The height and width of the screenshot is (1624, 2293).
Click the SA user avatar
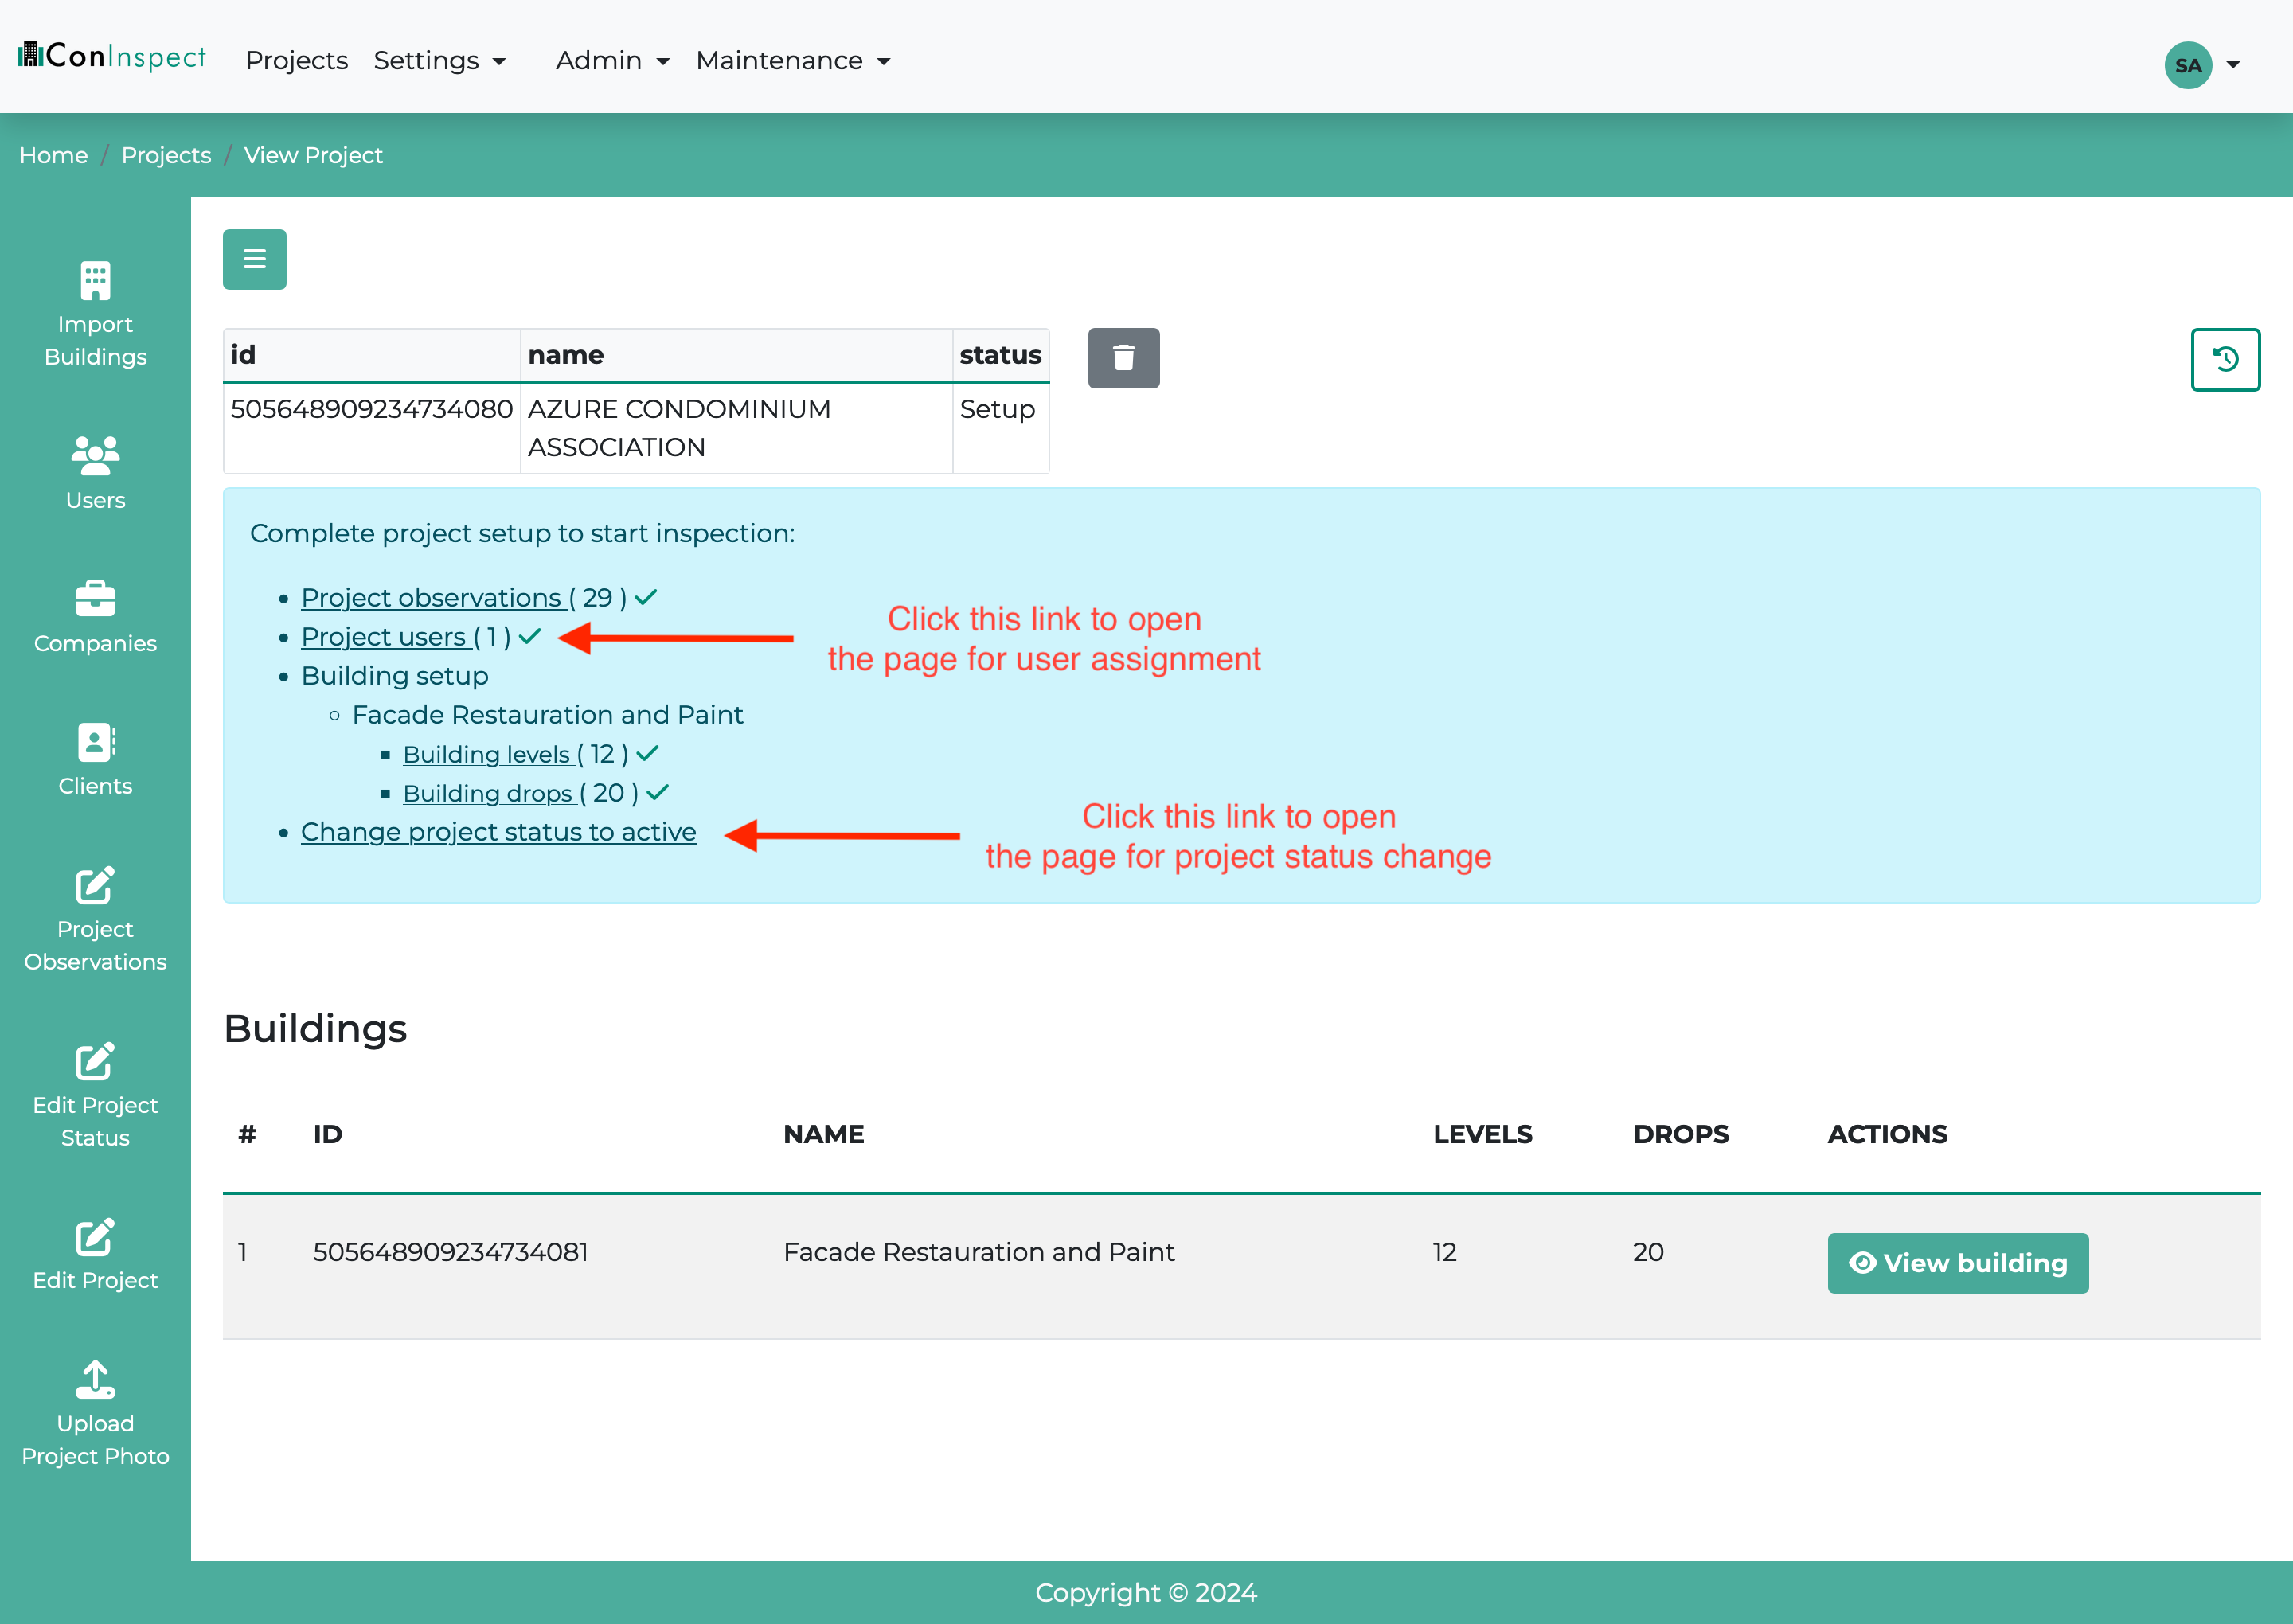[x=2188, y=65]
